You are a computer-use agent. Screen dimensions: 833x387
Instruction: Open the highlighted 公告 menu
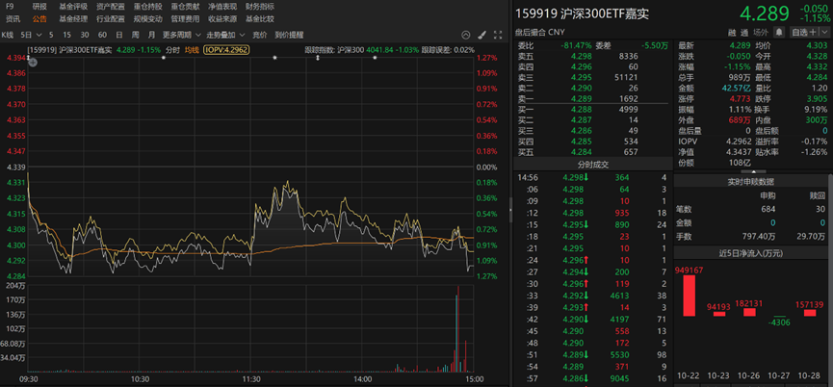39,19
